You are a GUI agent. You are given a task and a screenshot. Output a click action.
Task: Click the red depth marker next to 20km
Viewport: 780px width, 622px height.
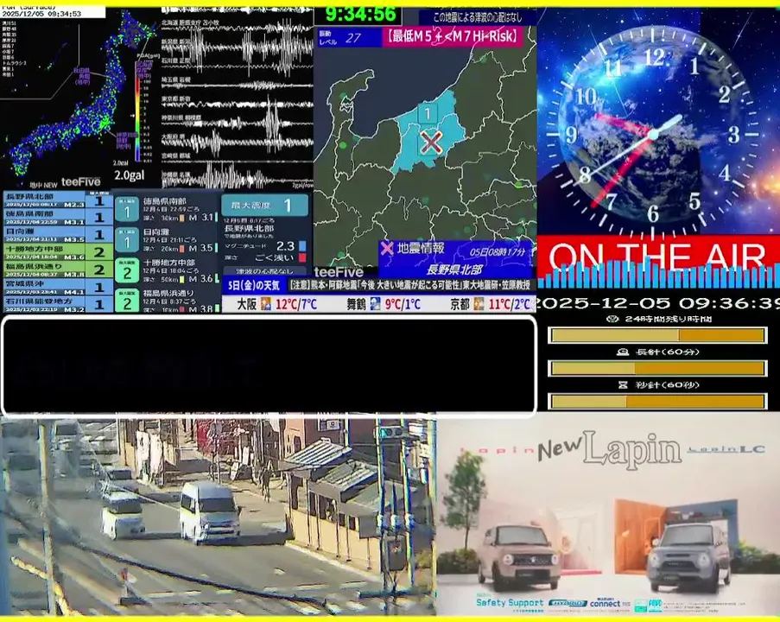click(182, 248)
